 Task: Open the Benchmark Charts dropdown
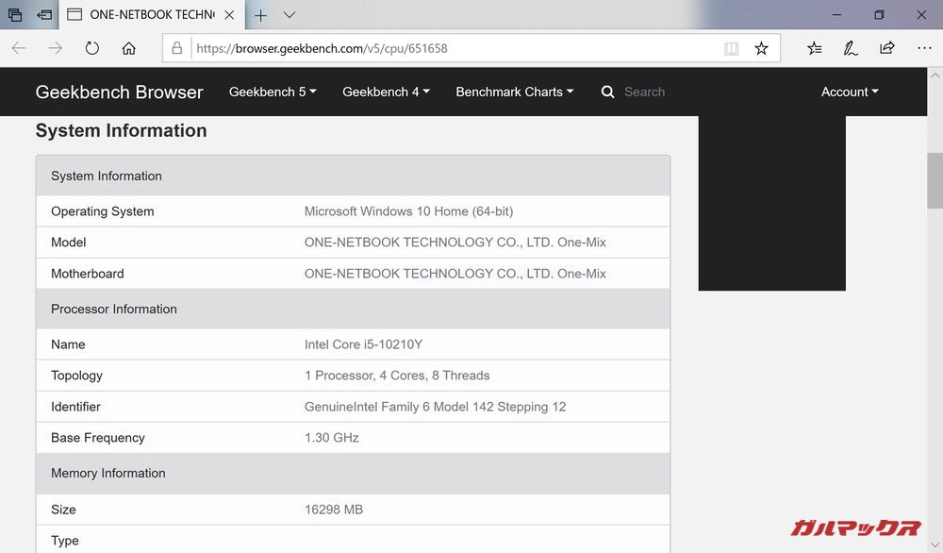514,92
